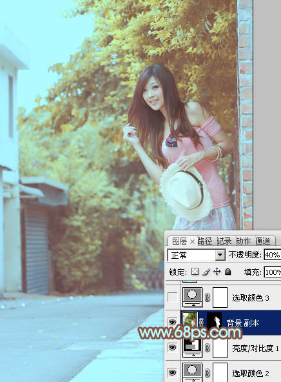Toggle visibility of 选取颜色 2 layer

coord(173,372)
